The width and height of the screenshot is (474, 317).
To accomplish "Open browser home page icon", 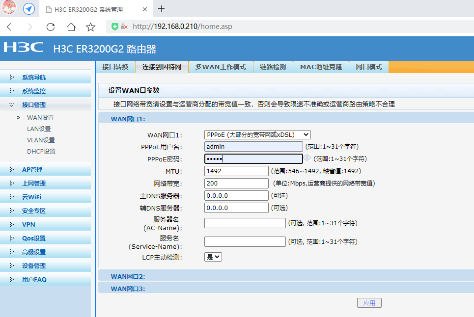I will pos(71,27).
